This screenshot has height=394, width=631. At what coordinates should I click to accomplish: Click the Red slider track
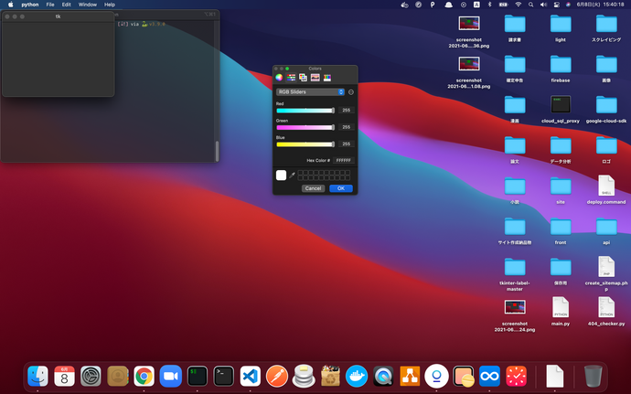pos(305,110)
